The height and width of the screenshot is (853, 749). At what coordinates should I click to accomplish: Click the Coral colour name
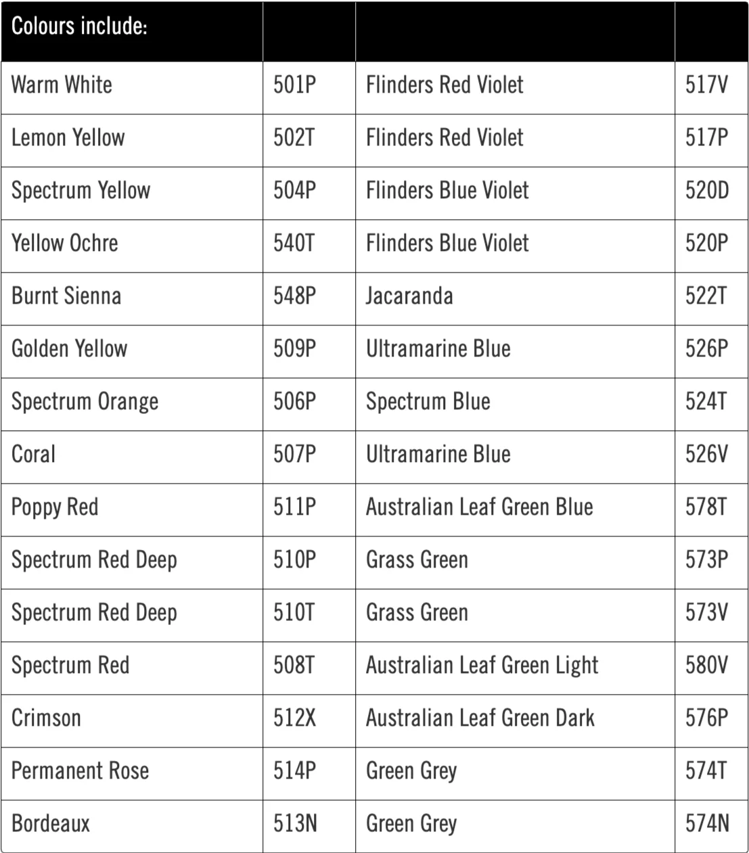click(x=33, y=455)
